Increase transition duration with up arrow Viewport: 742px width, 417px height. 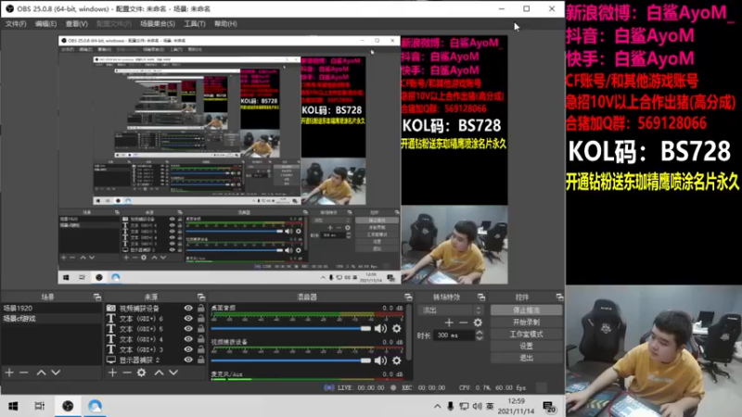click(x=480, y=333)
